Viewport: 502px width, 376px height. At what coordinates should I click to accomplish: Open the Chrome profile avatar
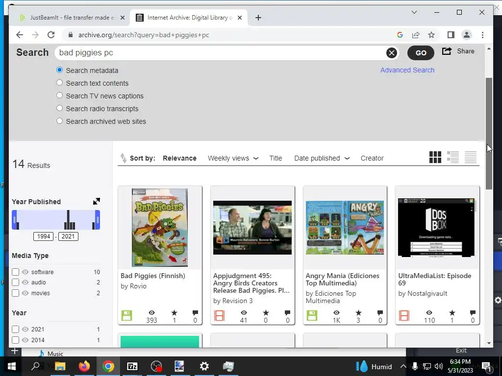click(467, 35)
